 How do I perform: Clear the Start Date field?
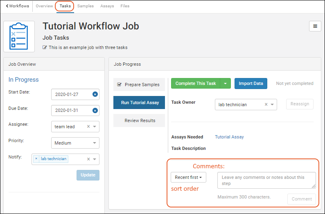tap(95, 94)
